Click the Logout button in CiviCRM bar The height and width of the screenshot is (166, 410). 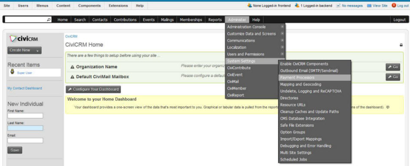[400, 20]
